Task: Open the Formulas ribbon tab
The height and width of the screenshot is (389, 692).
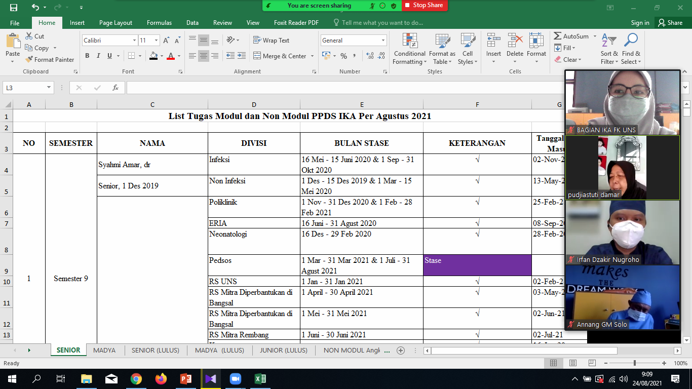Action: pos(159,23)
